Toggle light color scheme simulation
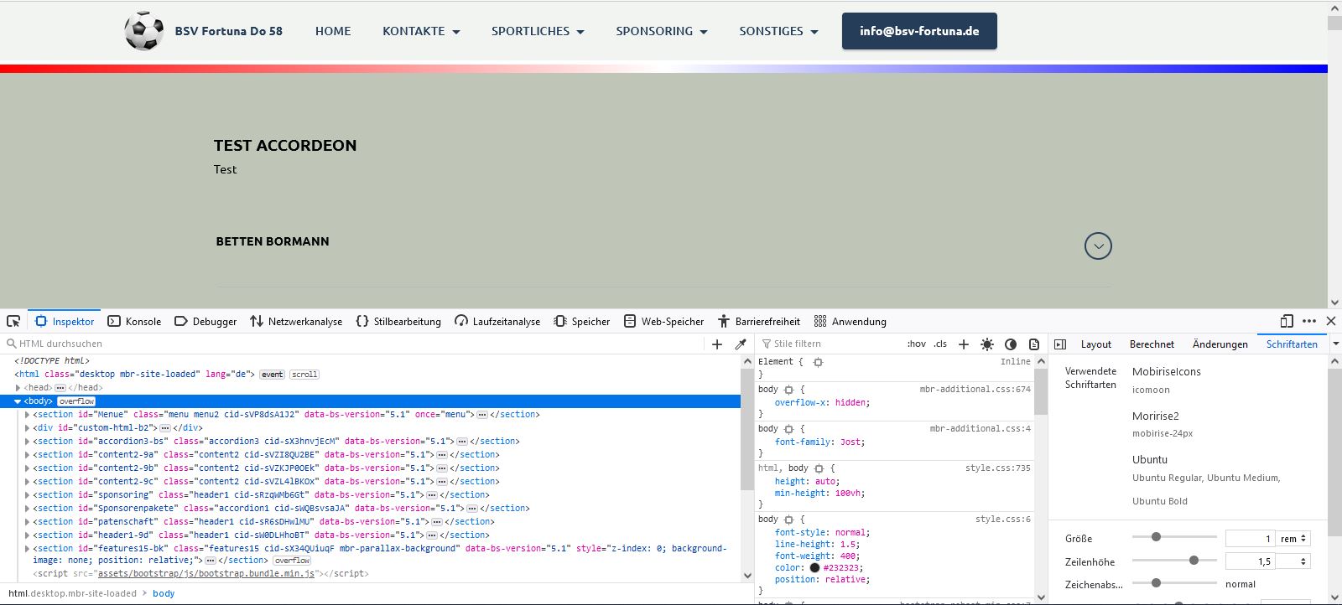This screenshot has width=1342, height=605. point(987,344)
